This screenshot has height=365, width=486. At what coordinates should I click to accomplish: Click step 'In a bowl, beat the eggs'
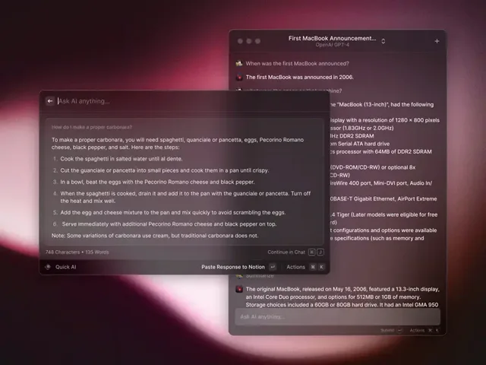[157, 182]
